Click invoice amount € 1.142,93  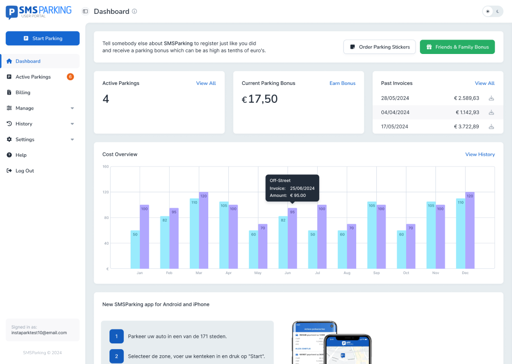pyautogui.click(x=467, y=112)
